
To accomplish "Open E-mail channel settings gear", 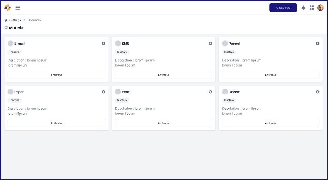I will [x=103, y=44].
